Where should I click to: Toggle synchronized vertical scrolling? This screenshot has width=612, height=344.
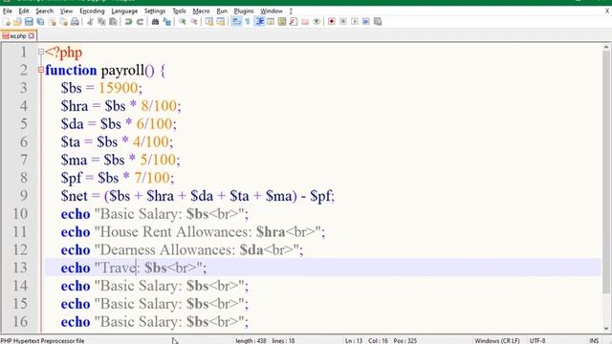(209, 22)
